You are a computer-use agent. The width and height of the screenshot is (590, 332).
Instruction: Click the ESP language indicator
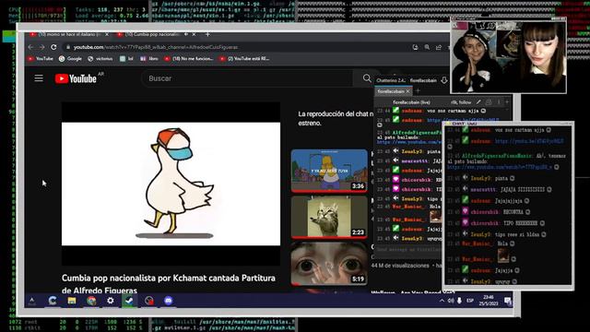click(x=470, y=301)
